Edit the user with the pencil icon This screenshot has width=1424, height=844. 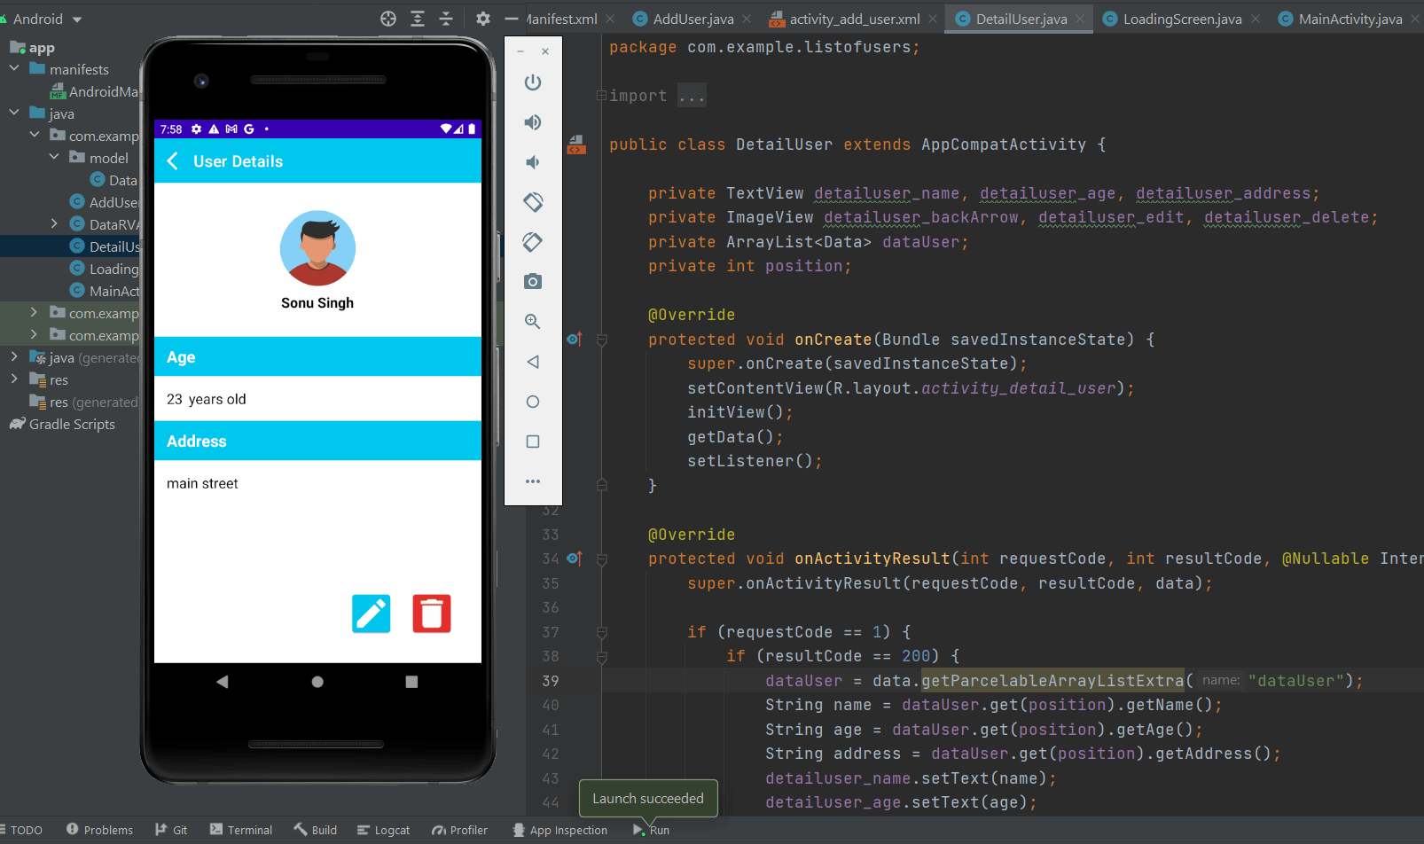pyautogui.click(x=372, y=613)
